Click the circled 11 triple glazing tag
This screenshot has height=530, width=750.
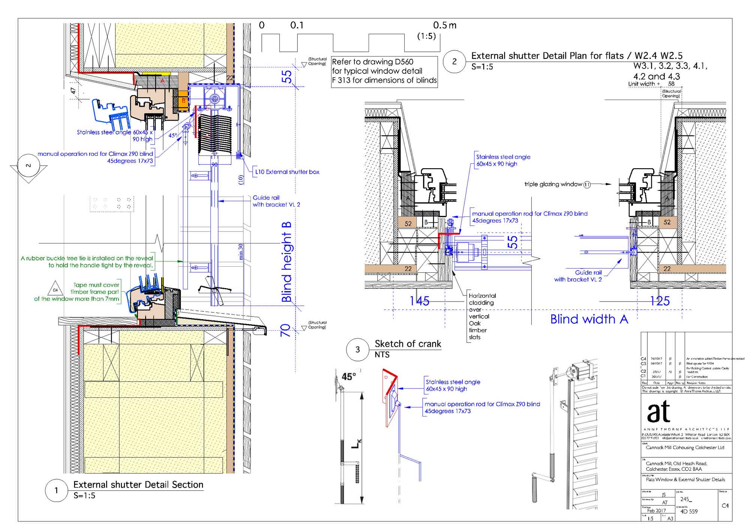pyautogui.click(x=587, y=184)
